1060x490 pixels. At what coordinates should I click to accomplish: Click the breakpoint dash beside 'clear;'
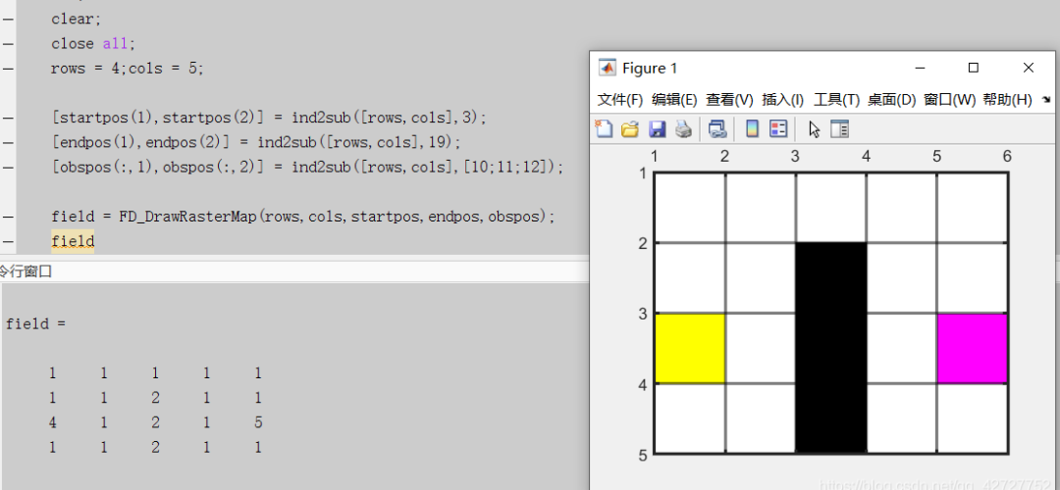(x=8, y=19)
